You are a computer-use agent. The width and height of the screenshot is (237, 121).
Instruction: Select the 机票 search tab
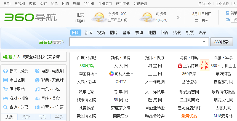[x=190, y=33]
